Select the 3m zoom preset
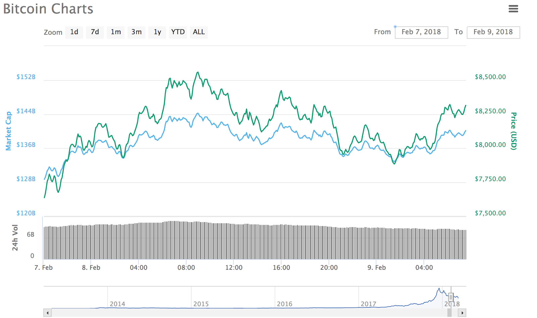537x318 pixels. [x=137, y=32]
